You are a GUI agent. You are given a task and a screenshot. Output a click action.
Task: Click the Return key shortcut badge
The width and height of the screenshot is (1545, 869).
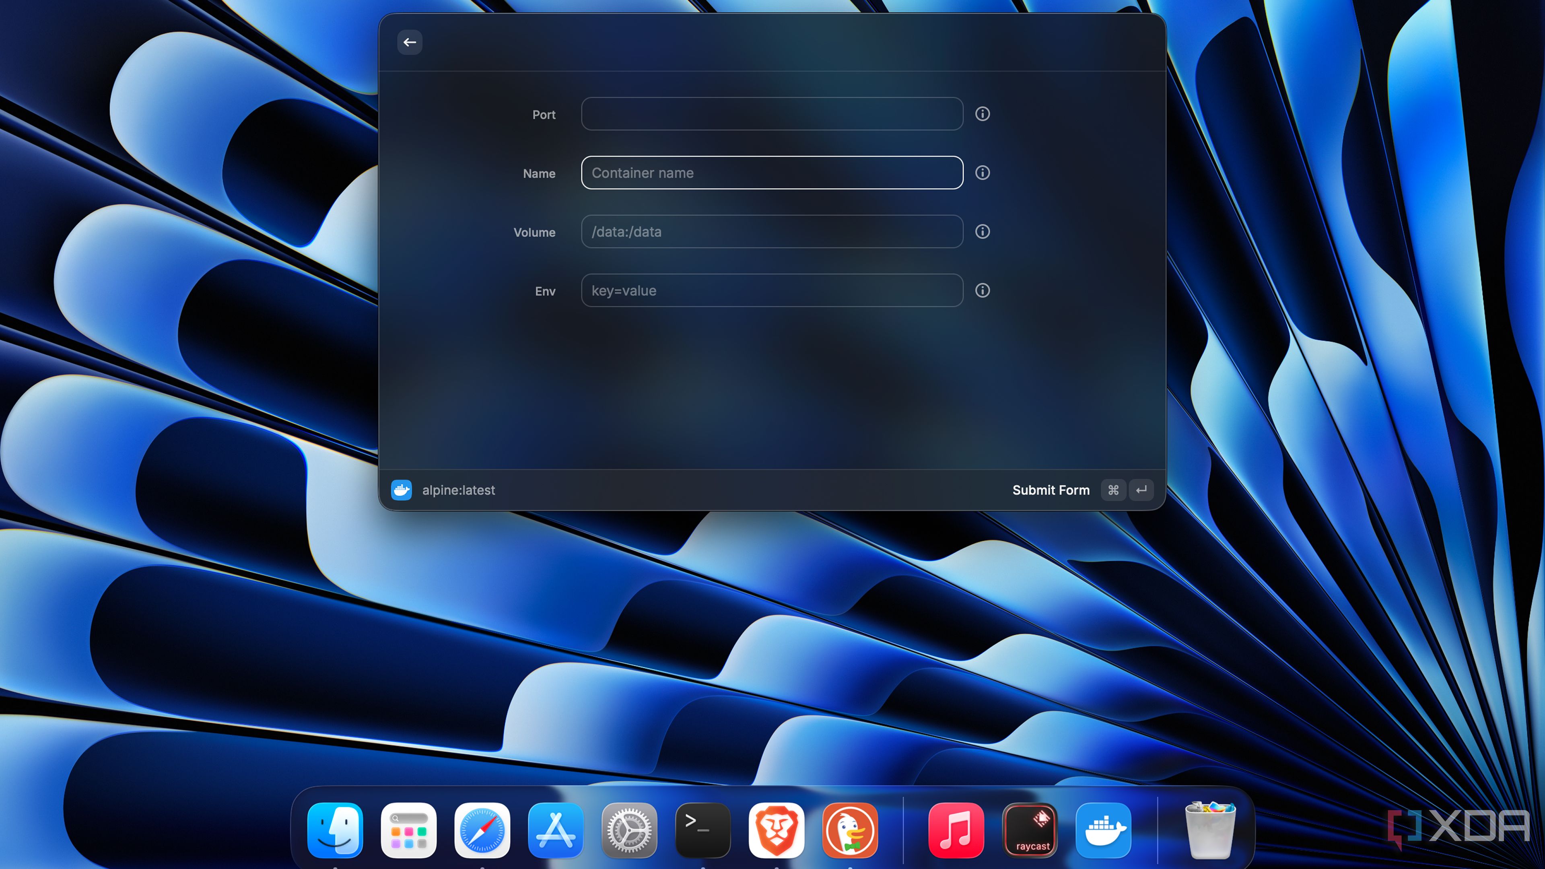tap(1141, 490)
